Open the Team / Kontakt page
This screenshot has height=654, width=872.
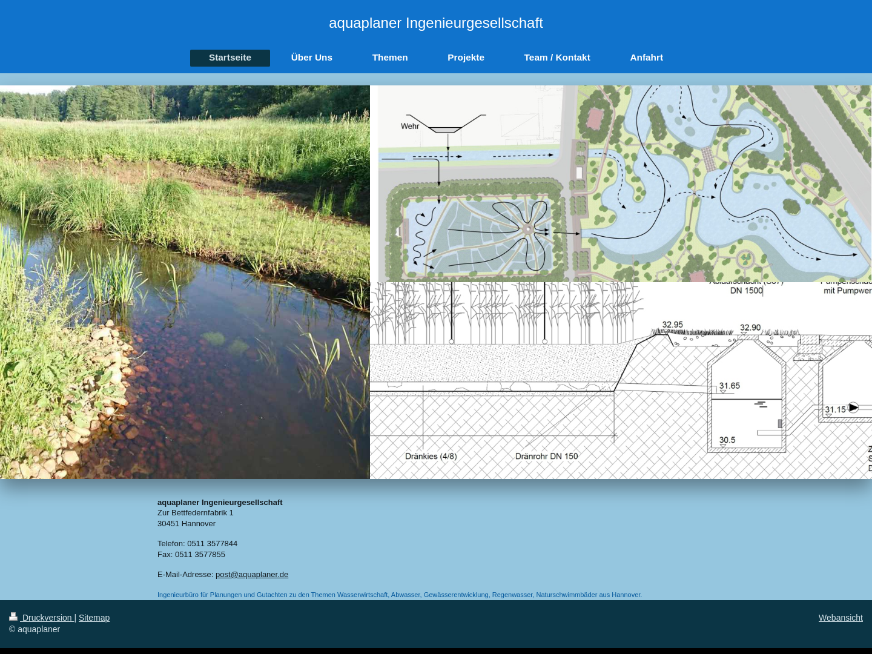click(557, 58)
